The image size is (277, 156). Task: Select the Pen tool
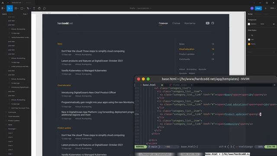tap(28, 8)
